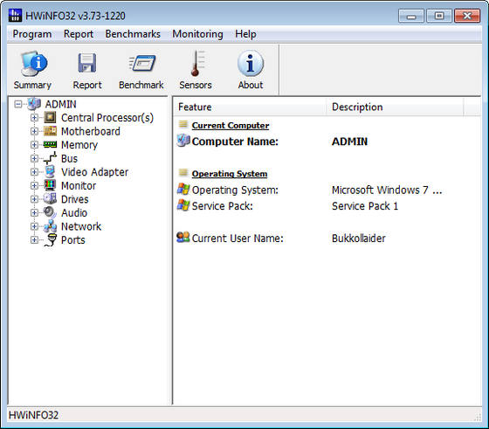Open the Benchmarks menu

point(133,34)
